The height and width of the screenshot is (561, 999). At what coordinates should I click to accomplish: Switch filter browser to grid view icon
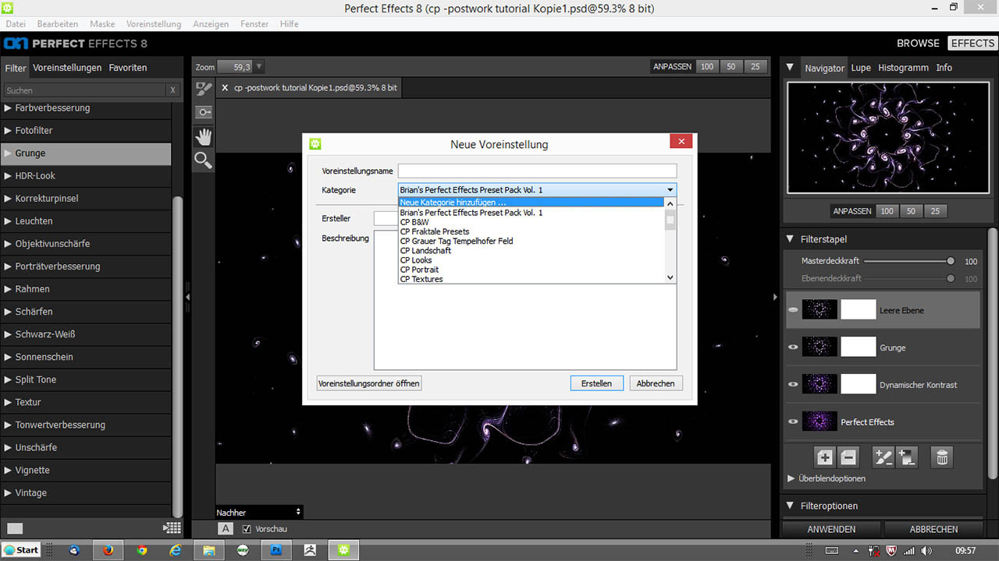(172, 527)
